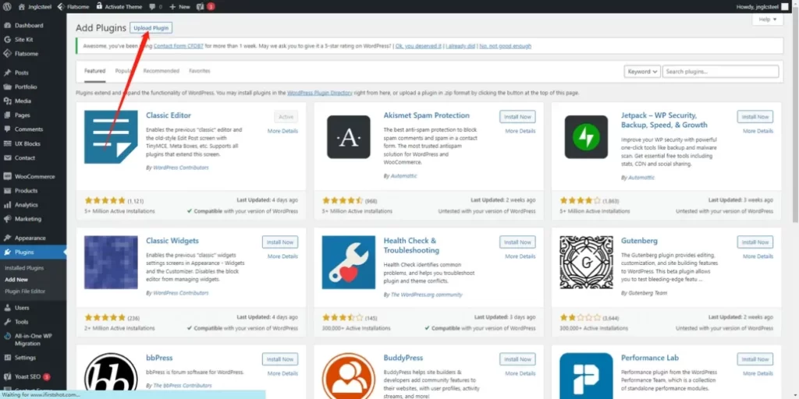The image size is (799, 399).
Task: Open the comments bubble in admin bar
Action: click(156, 6)
